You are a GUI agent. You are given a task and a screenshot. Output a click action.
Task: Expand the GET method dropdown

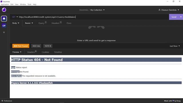point(15,17)
